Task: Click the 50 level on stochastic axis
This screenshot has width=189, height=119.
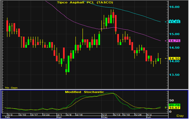Action: click(171, 100)
